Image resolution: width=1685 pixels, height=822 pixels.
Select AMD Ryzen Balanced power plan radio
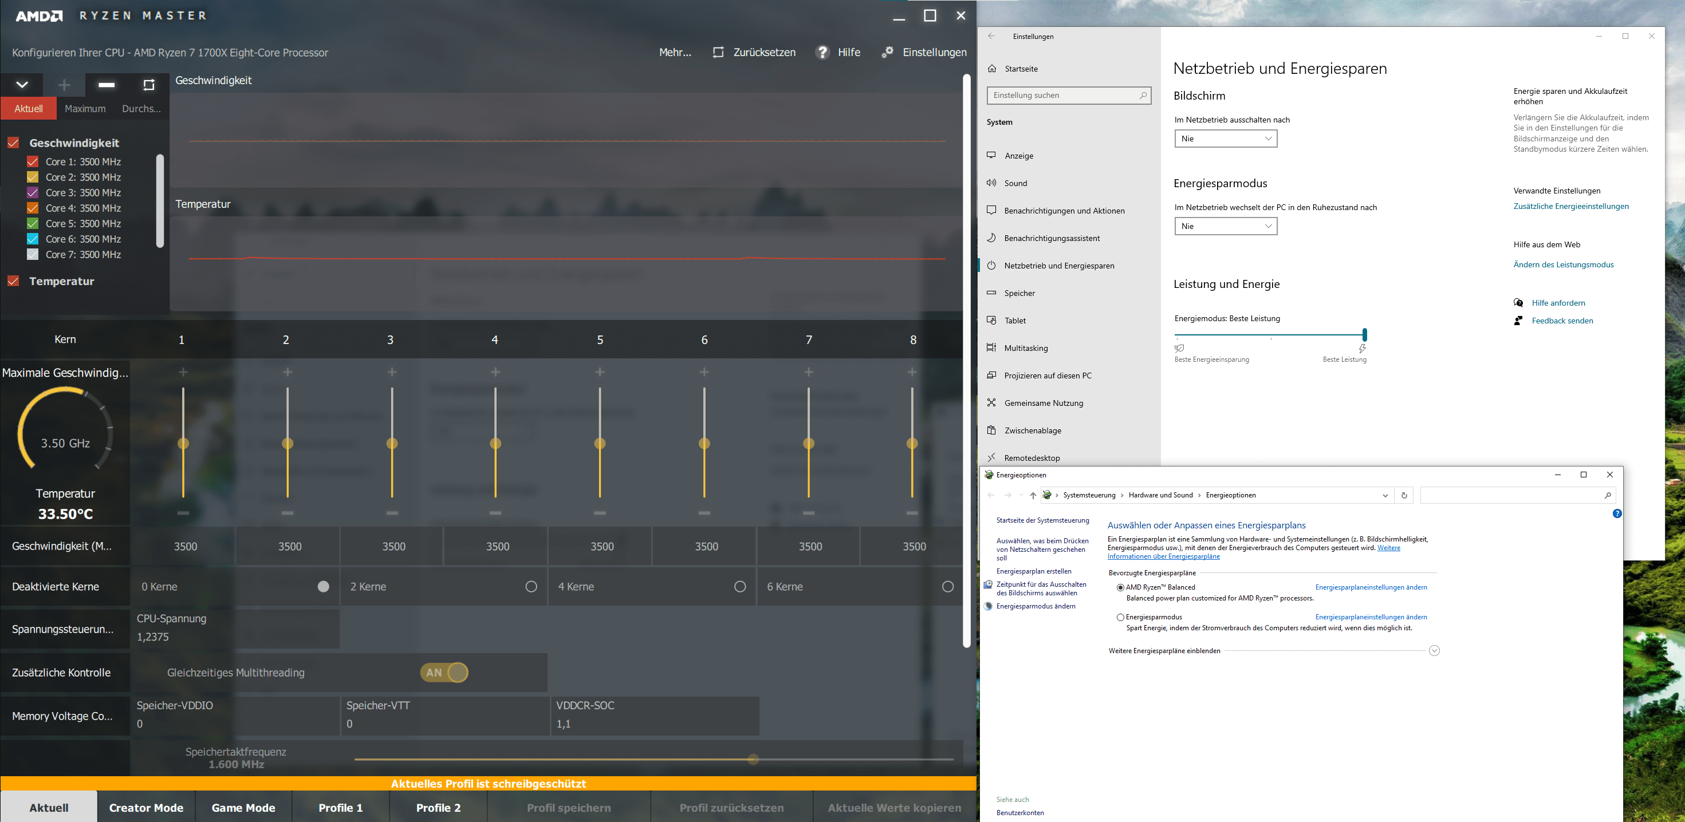(x=1120, y=588)
